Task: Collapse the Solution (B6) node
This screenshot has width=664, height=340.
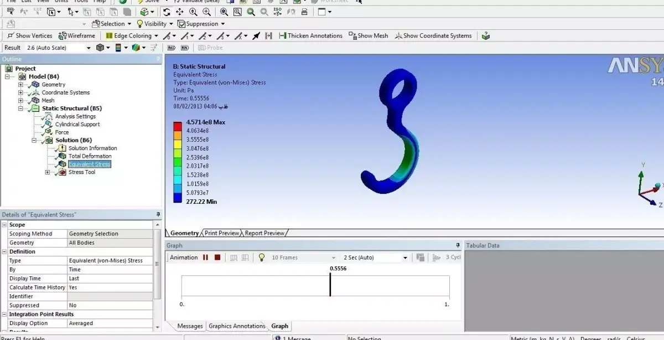Action: (34, 140)
